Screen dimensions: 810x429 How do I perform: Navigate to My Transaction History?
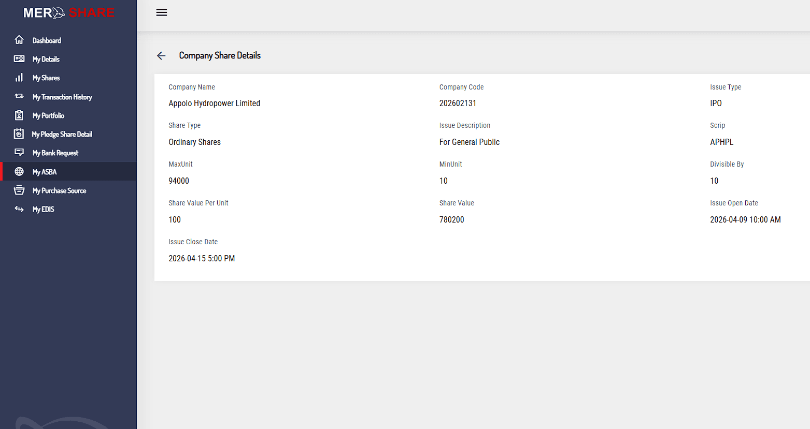(x=62, y=97)
